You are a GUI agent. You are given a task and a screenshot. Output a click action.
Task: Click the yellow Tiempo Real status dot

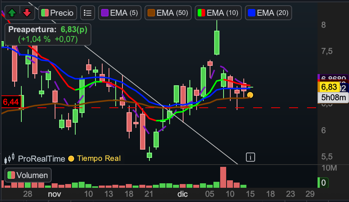71,159
